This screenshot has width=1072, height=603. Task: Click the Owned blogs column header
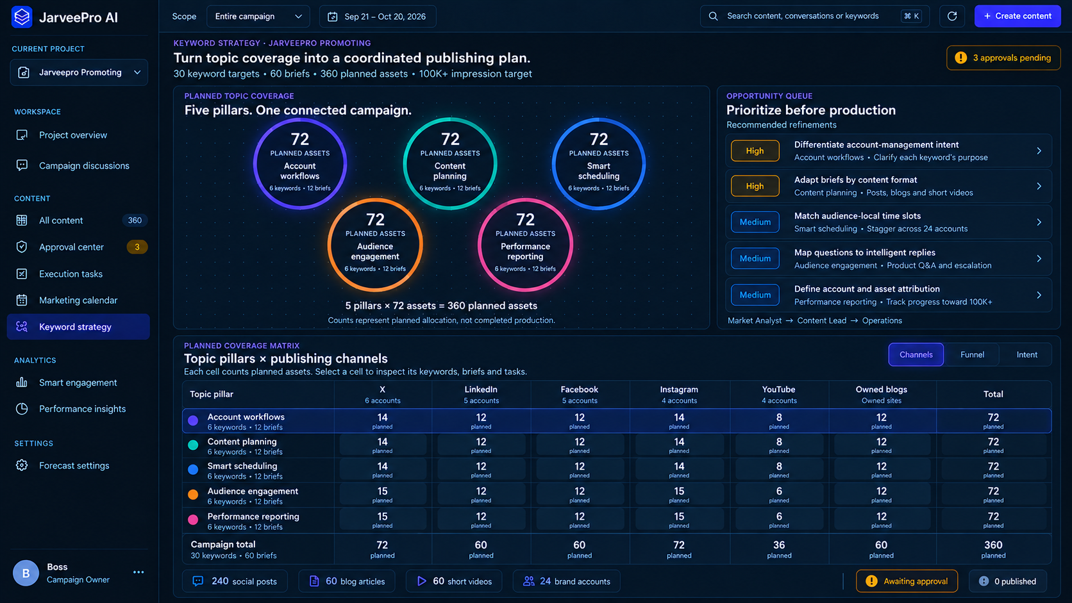(881, 394)
